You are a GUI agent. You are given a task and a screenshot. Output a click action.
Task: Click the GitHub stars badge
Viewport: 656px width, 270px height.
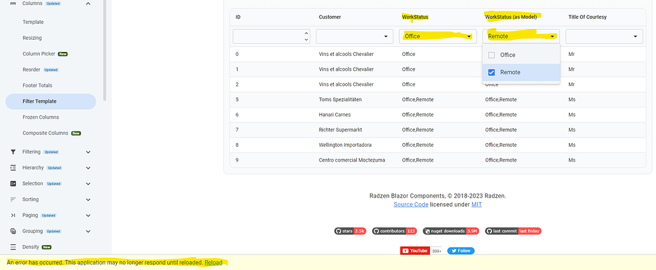(x=350, y=231)
